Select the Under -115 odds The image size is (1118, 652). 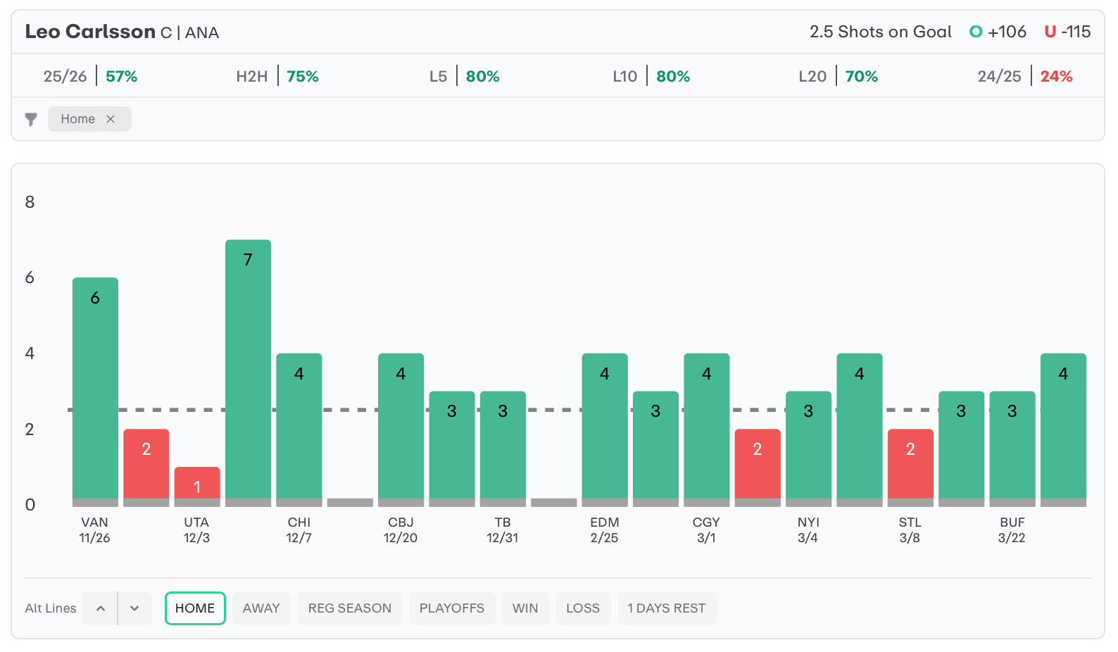pos(1067,32)
